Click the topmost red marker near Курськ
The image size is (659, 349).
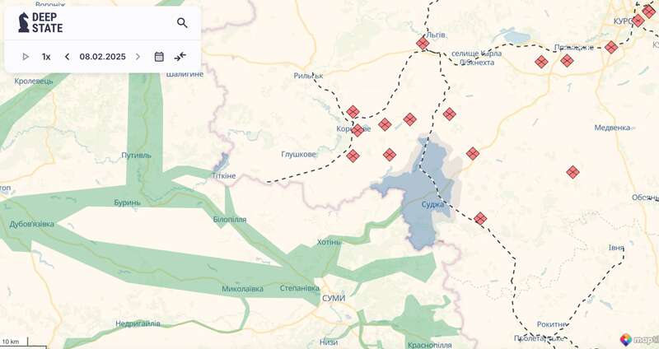pos(648,12)
